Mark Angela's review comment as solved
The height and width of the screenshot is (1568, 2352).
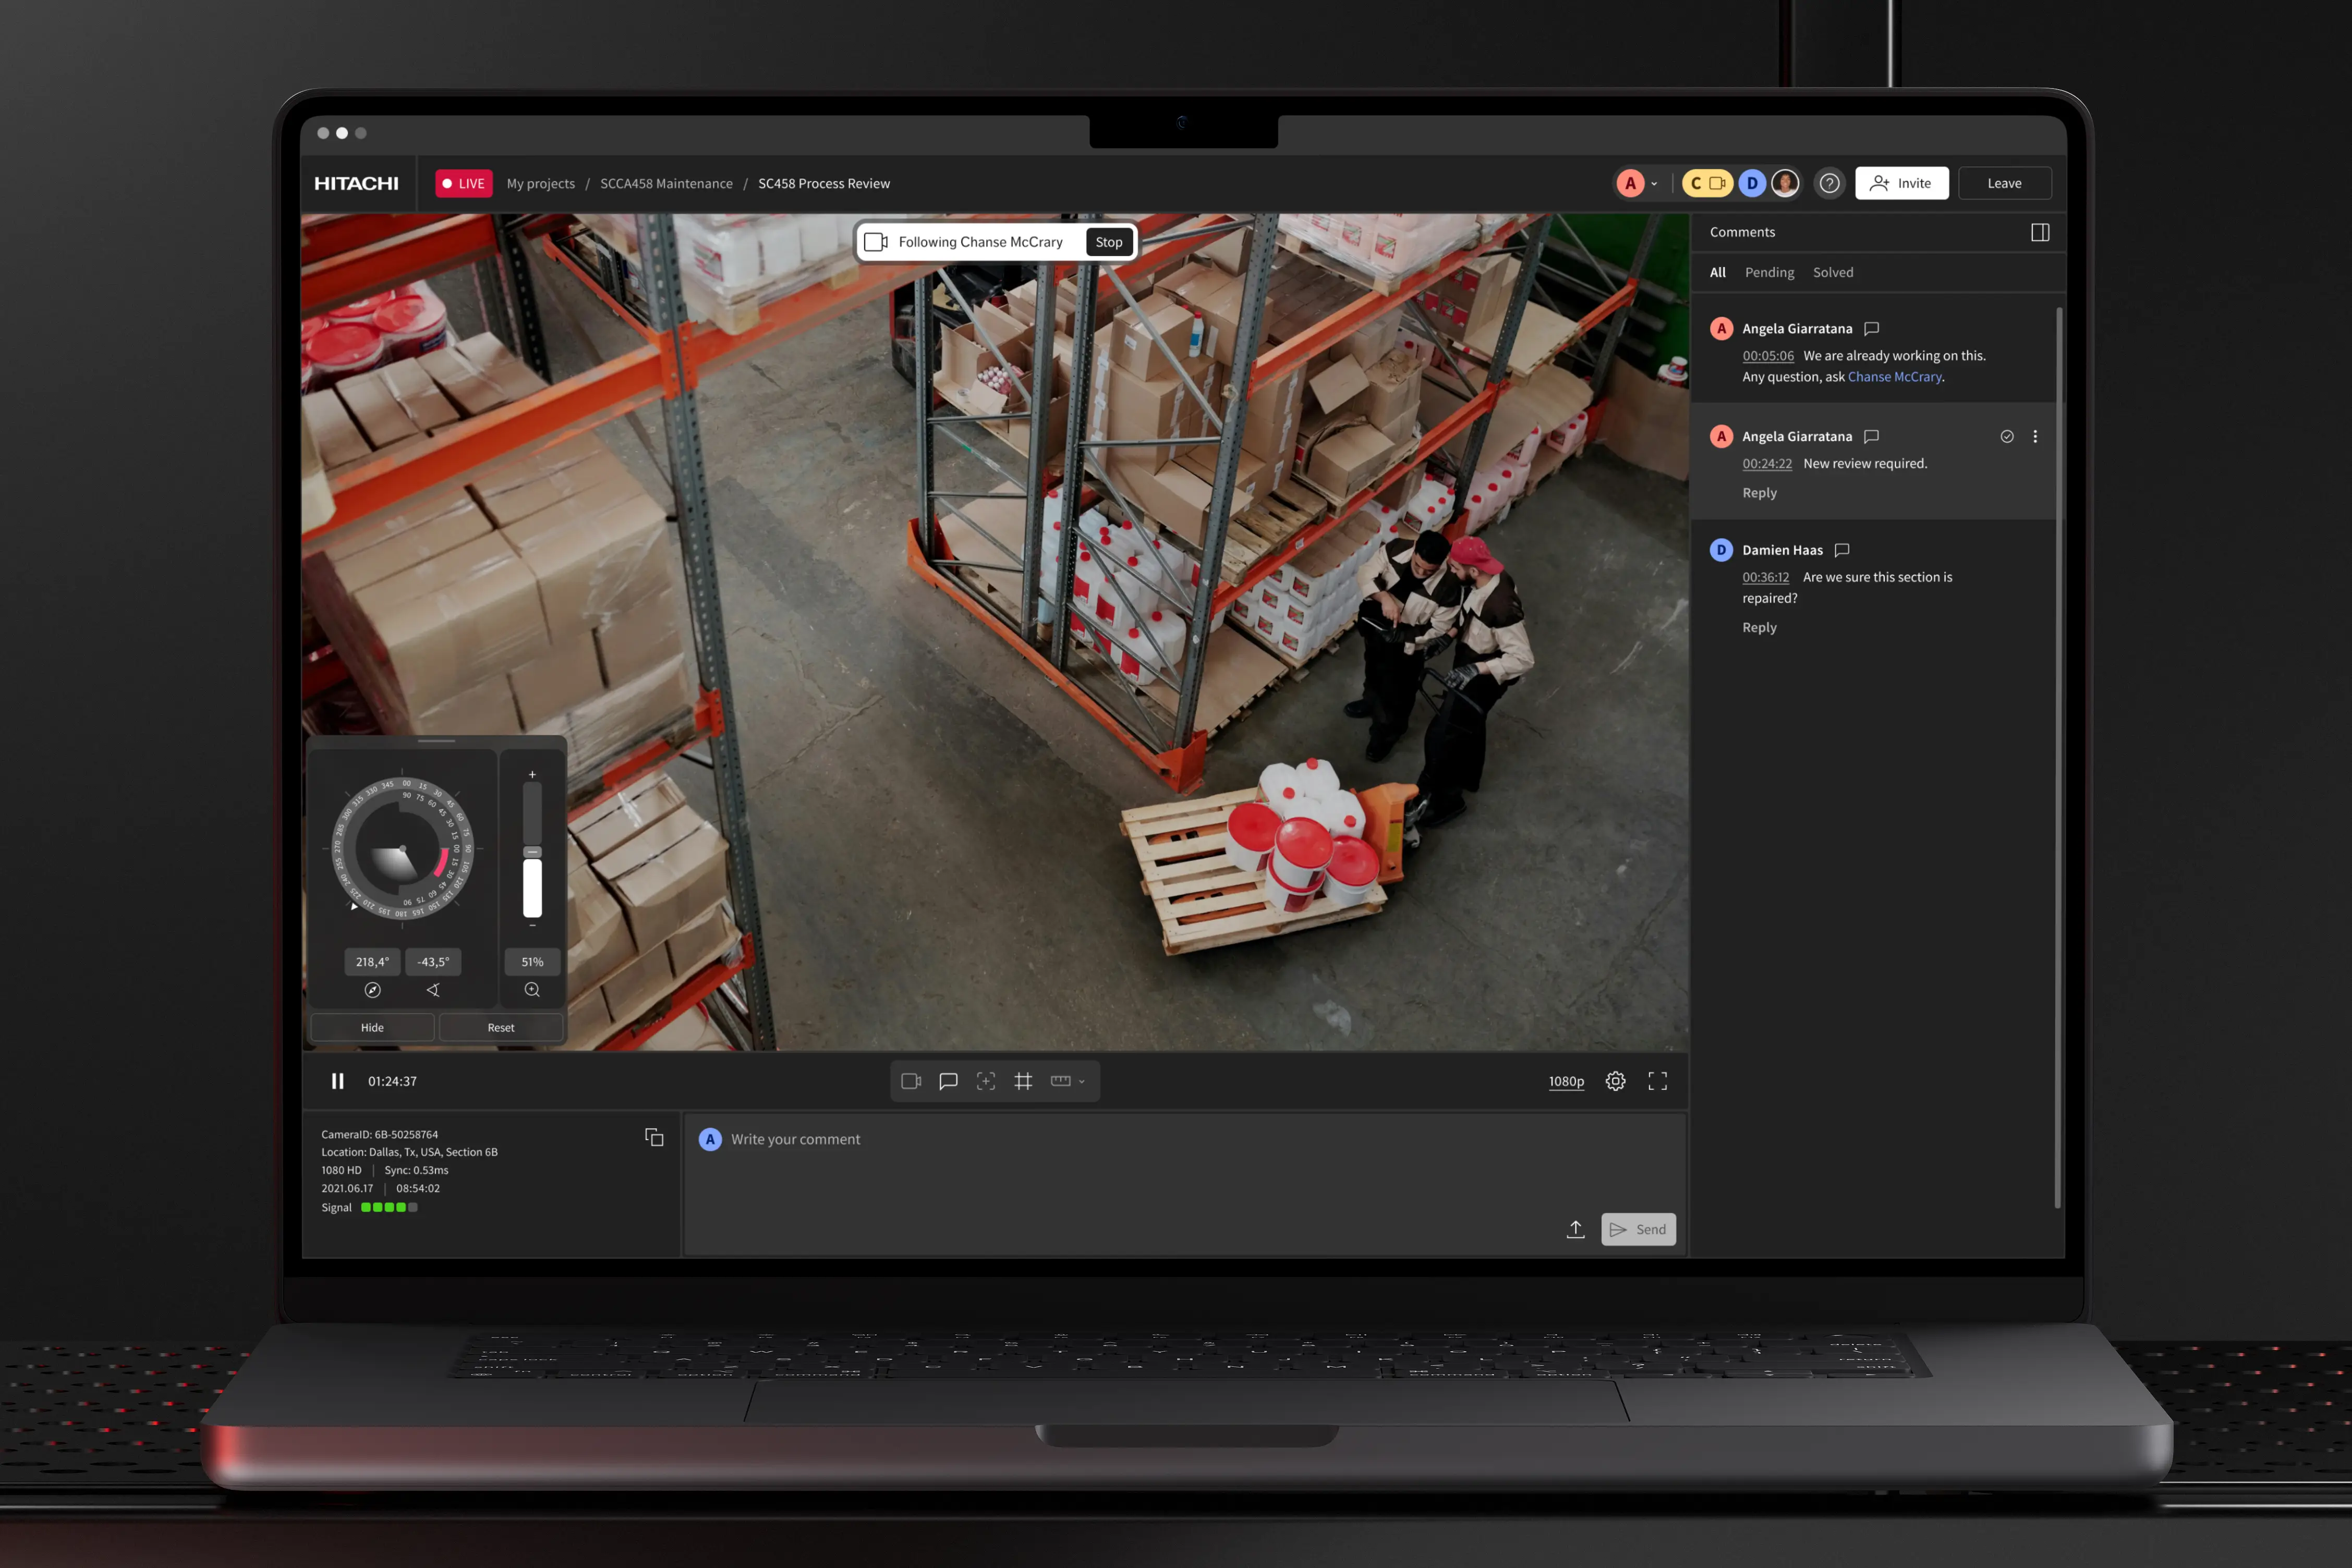(2007, 436)
